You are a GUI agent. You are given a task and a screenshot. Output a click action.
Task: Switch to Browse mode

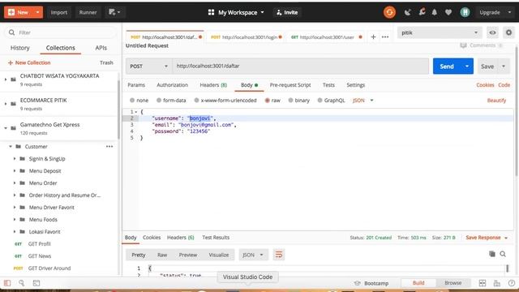point(453,283)
